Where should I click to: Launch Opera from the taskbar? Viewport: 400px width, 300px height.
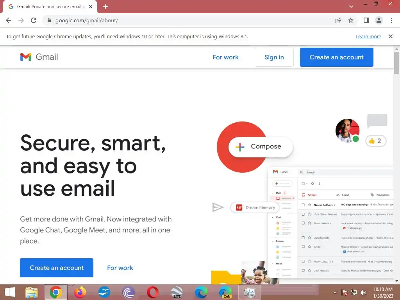coord(153,292)
